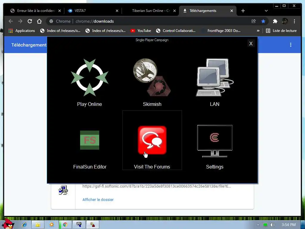Switch to the Erreur liée à la confidentialité tab
Image resolution: width=305 pixels, height=229 pixels.
click(x=36, y=11)
